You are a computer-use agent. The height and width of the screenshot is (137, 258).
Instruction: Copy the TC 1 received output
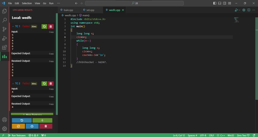coord(51,61)
